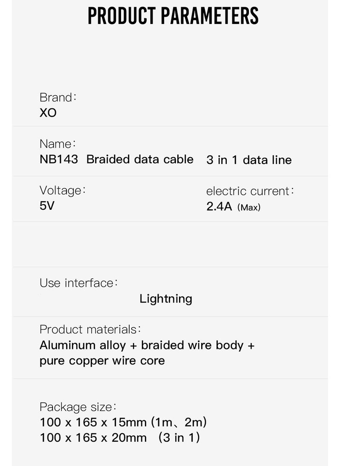Select the Lightning interface text
Image resolution: width=341 pixels, height=466 pixels.
tap(166, 299)
